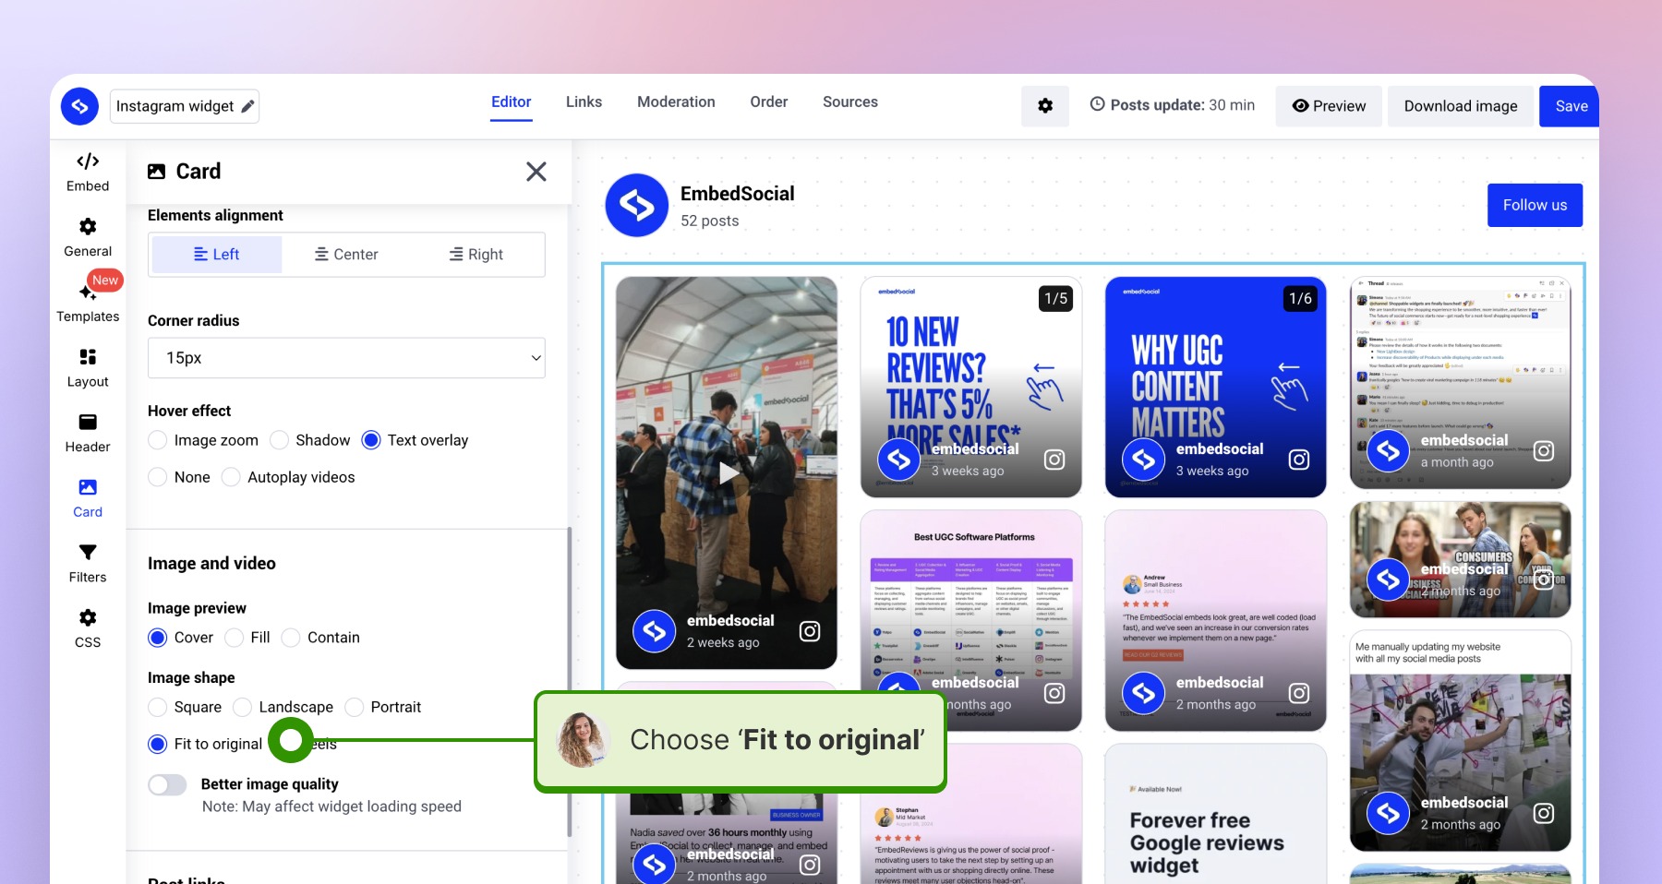Click Instagram icon on Andrew's review post
This screenshot has width=1662, height=884.
coord(1299,693)
